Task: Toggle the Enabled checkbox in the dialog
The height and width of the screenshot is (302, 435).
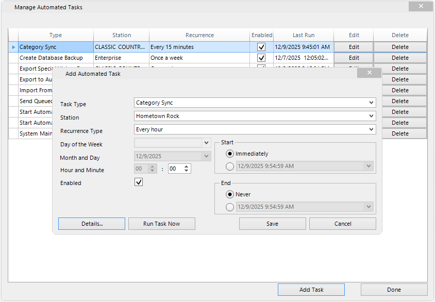Action: click(x=138, y=182)
